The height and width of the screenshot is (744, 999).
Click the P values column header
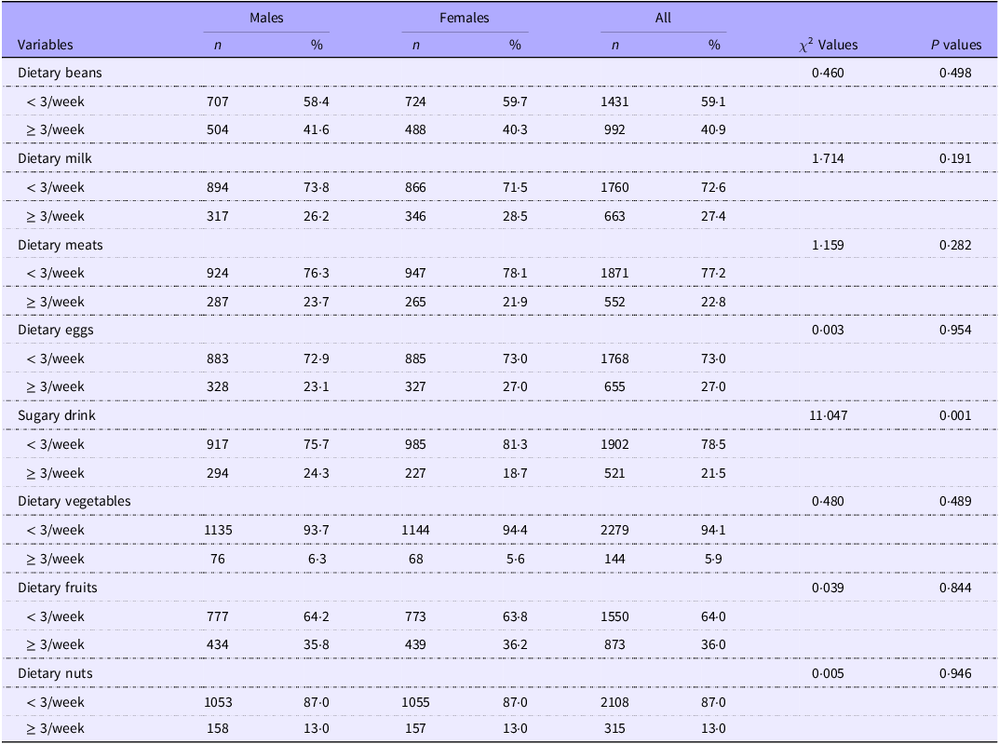coord(954,45)
